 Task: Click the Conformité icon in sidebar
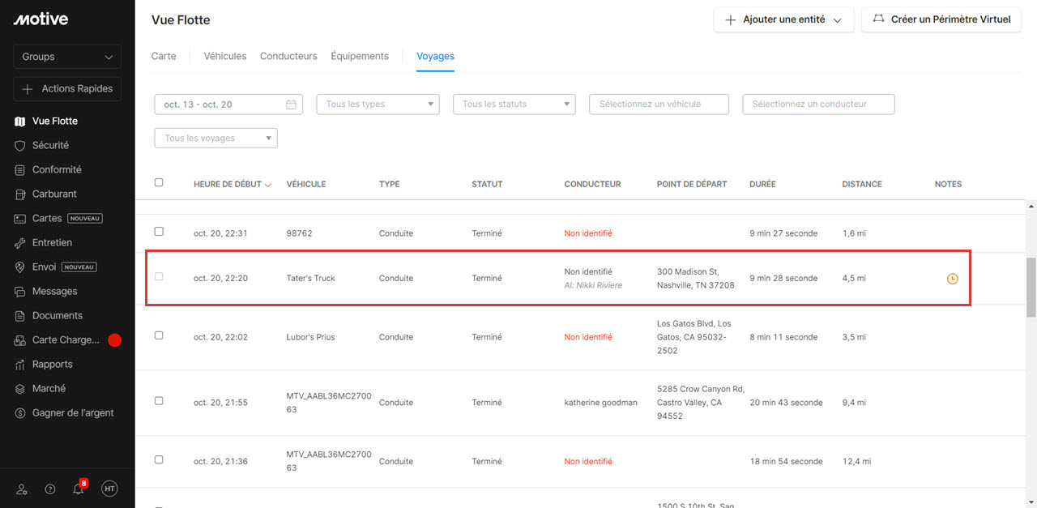coord(20,170)
